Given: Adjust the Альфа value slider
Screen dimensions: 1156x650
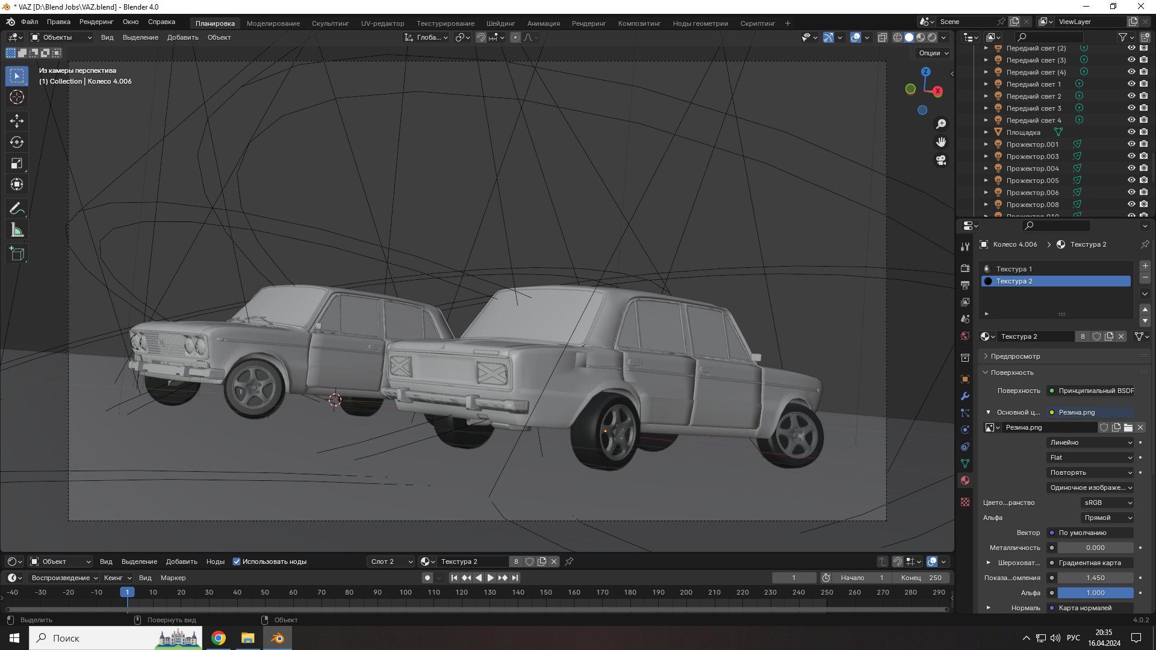Looking at the screenshot, I should coord(1095,593).
